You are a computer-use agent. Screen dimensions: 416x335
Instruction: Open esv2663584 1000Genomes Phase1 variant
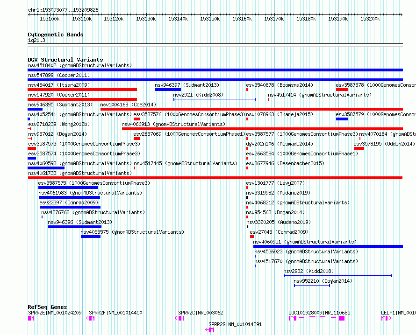pyautogui.click(x=302, y=154)
